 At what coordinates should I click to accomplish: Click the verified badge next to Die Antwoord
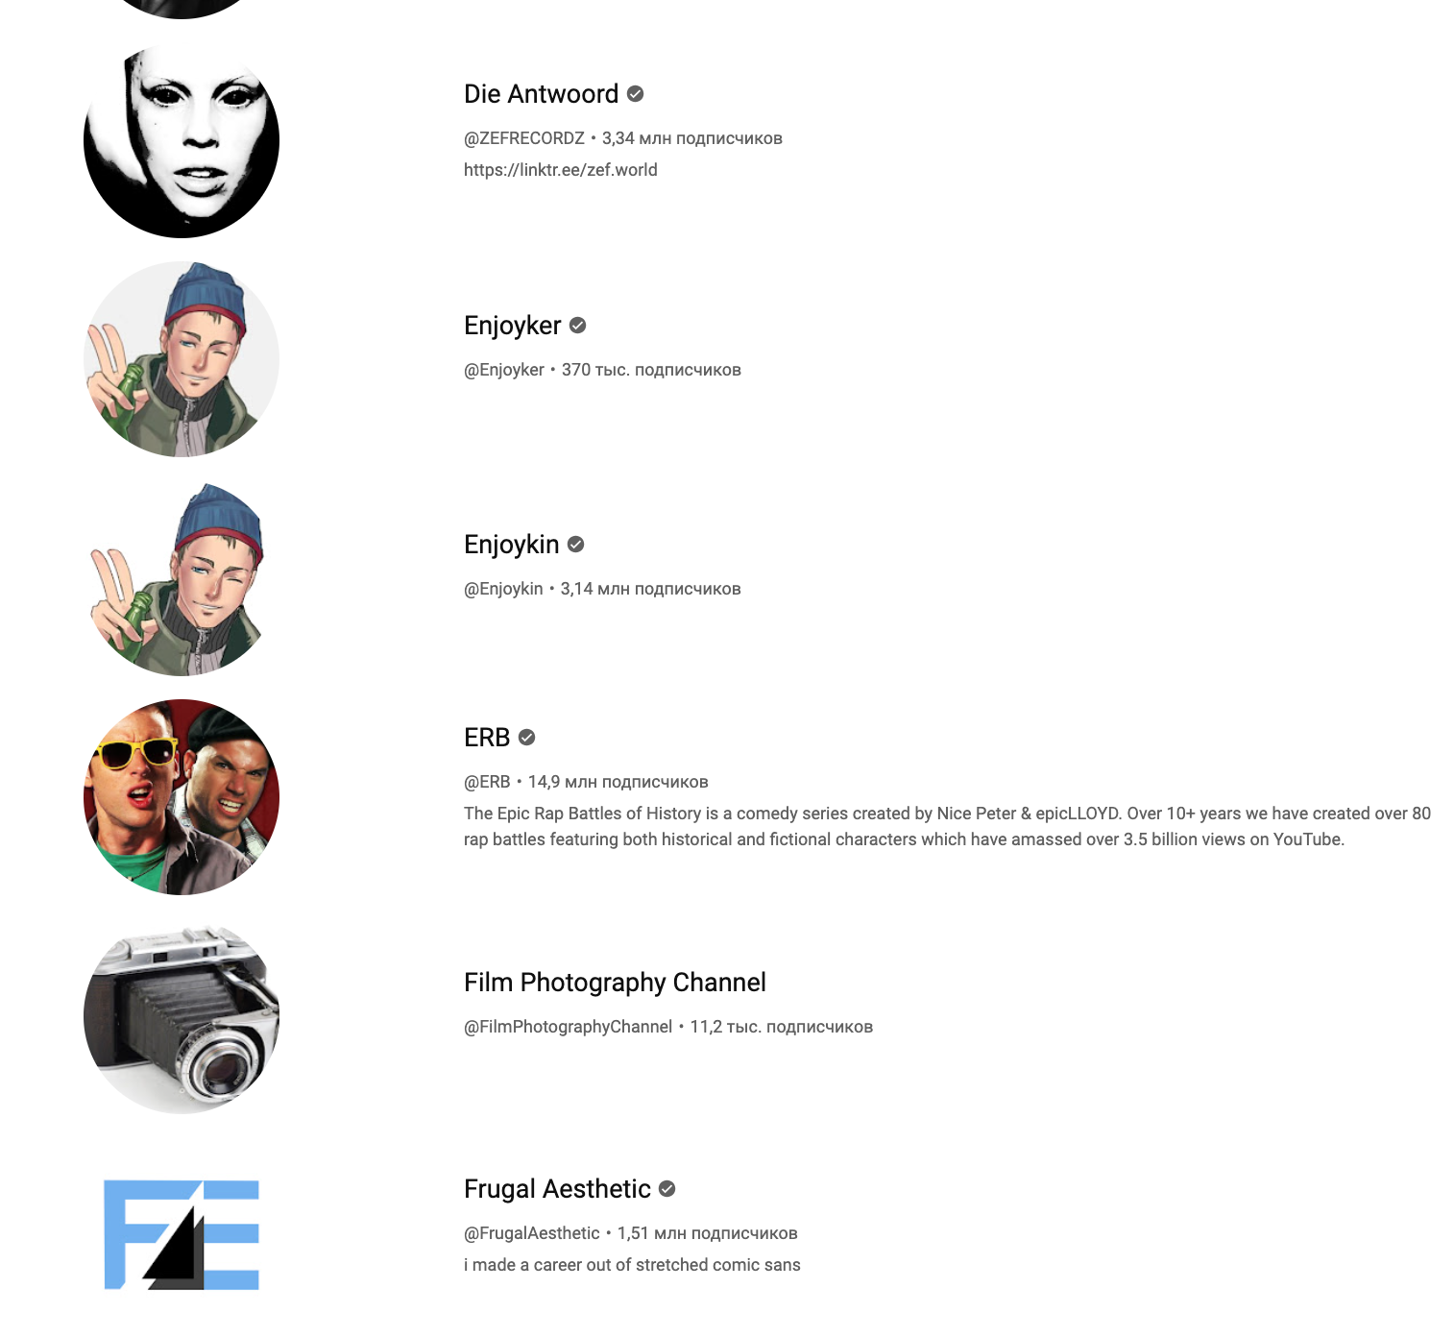coord(635,94)
